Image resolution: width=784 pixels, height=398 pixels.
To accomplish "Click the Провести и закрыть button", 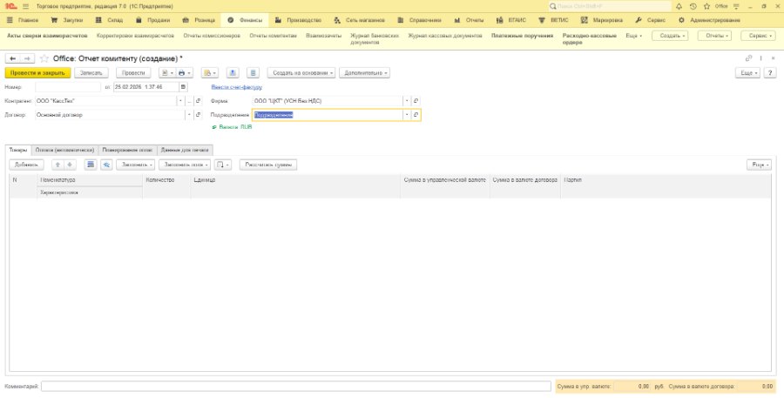I will 38,73.
